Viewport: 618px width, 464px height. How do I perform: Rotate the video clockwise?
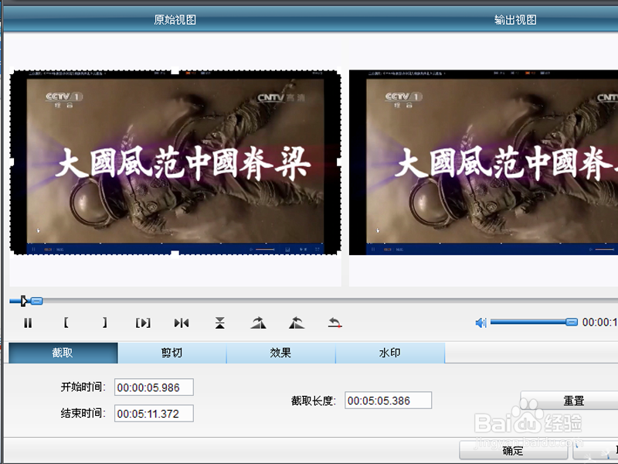tap(258, 322)
